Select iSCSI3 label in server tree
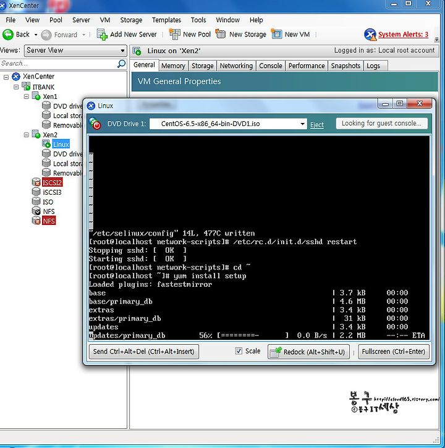The width and height of the screenshot is (445, 448). point(53,192)
